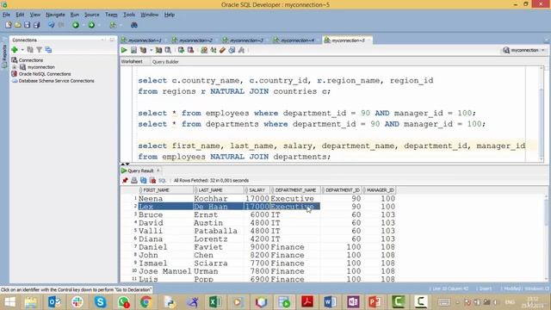551x310 pixels.
Task: Switch to the Query Builder tab
Action: 165,61
